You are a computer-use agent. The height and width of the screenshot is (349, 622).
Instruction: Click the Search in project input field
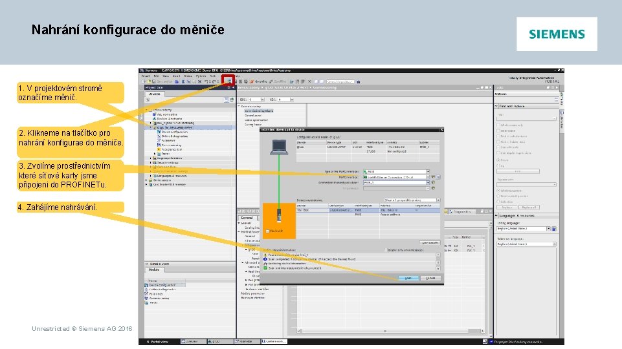(x=340, y=81)
